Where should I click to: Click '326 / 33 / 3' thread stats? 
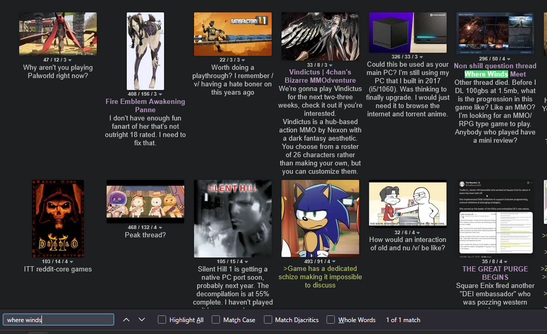point(405,57)
